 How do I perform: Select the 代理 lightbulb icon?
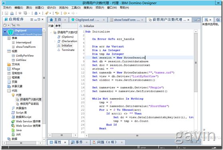click(13, 95)
